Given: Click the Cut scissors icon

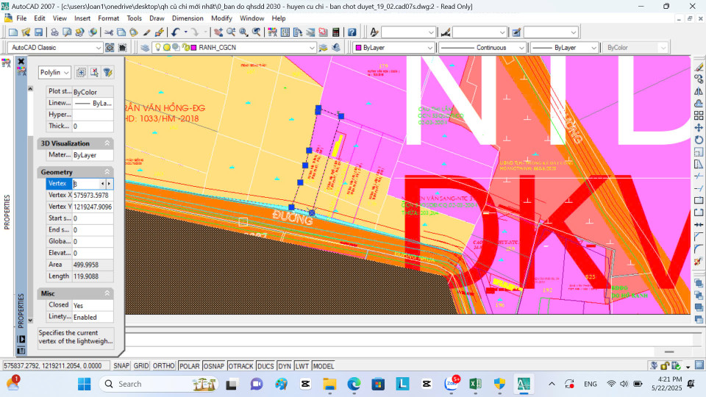Looking at the screenshot, I should click(x=109, y=32).
